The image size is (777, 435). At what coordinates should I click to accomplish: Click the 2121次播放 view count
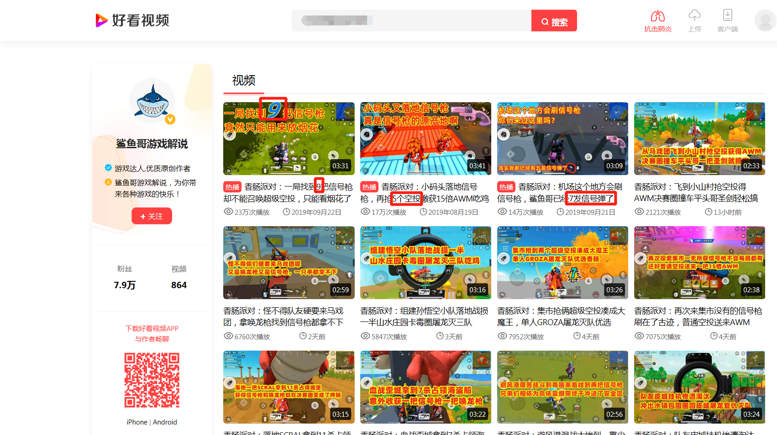point(658,212)
